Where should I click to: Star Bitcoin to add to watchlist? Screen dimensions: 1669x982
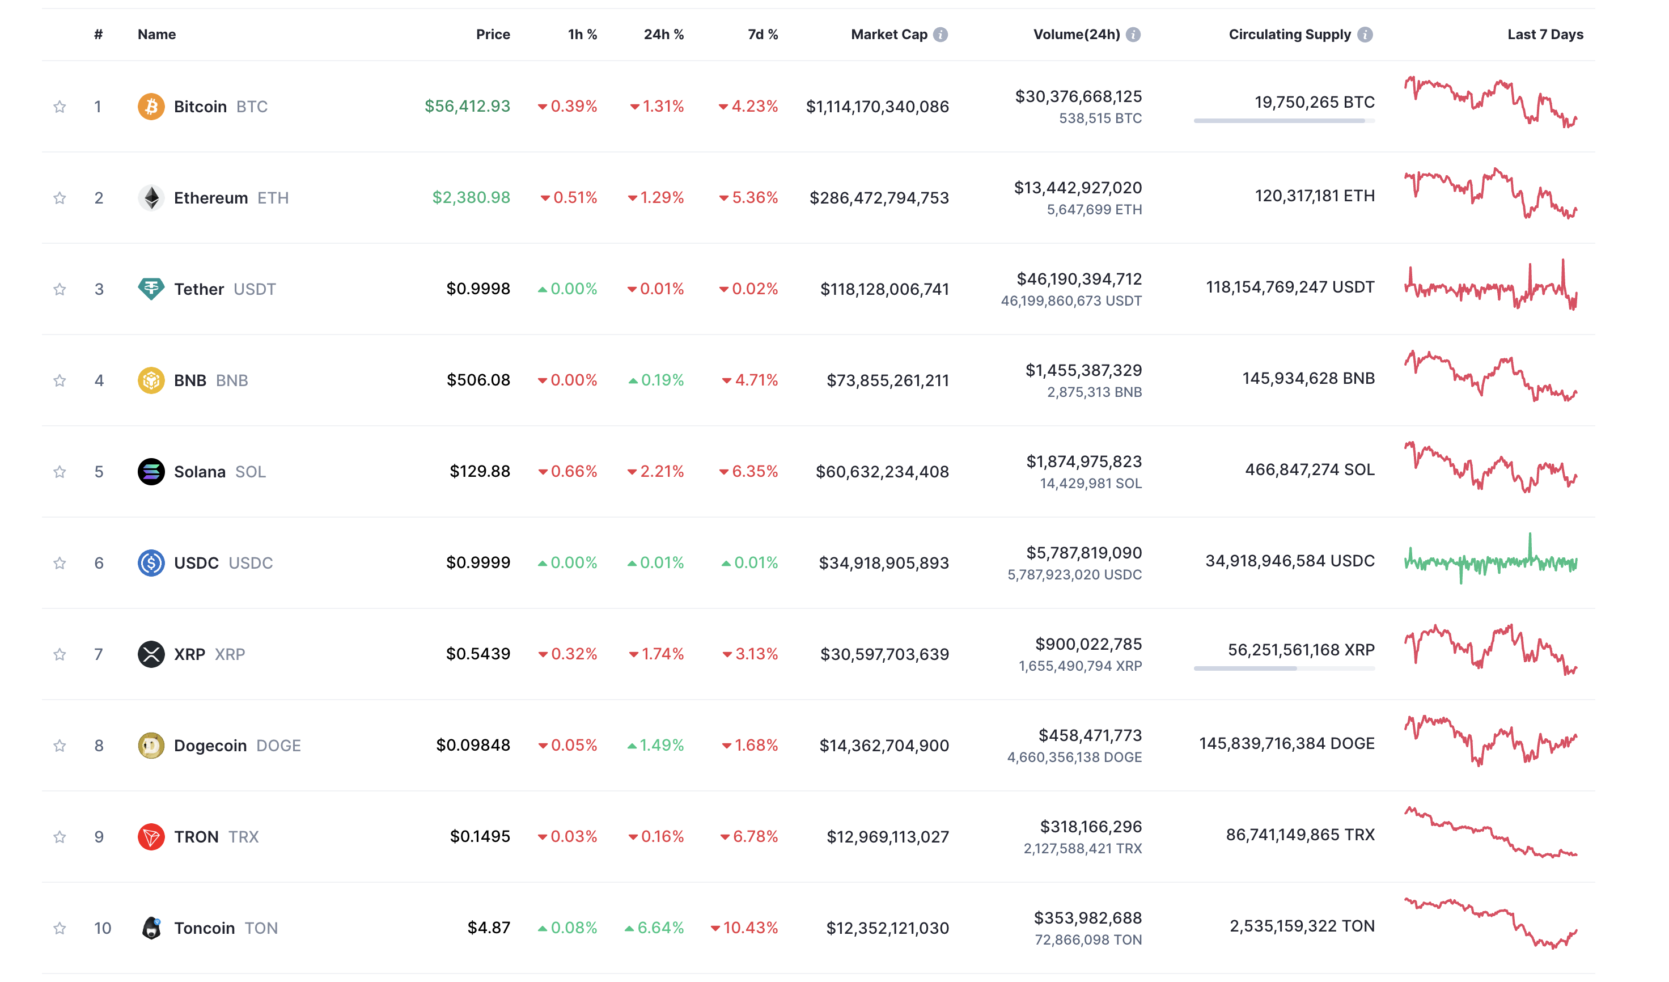60,107
